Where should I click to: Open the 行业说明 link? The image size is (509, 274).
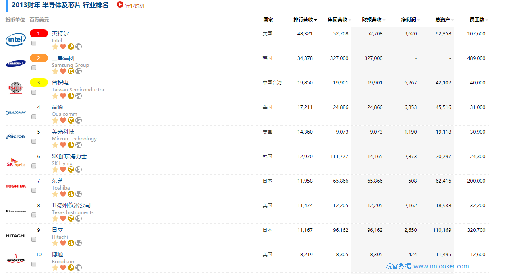[134, 6]
